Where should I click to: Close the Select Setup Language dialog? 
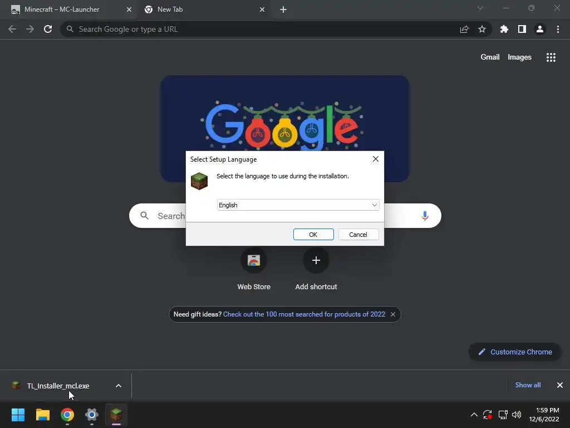click(376, 159)
